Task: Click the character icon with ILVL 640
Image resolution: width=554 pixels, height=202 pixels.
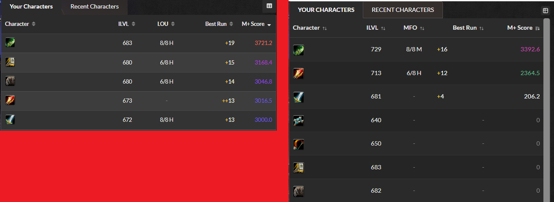Action: pos(298,121)
